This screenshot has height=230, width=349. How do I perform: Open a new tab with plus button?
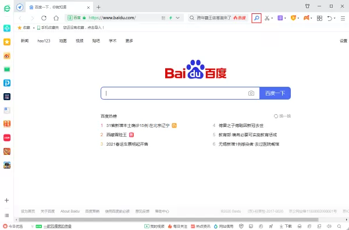98,8
